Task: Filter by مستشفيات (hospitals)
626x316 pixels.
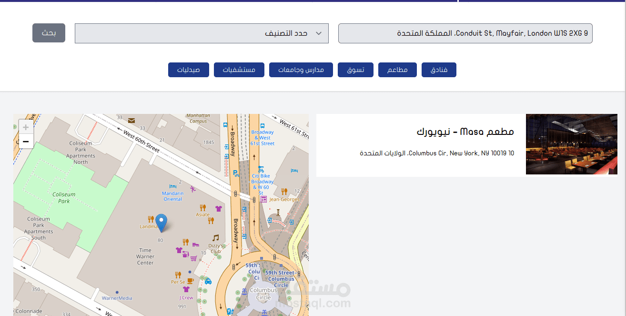Action: coord(239,70)
